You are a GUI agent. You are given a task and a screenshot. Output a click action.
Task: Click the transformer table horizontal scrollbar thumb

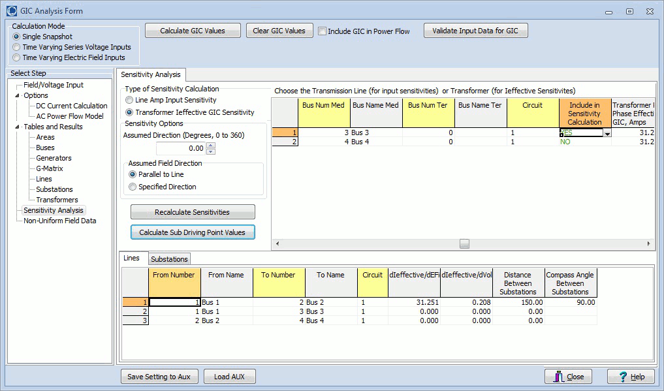pyautogui.click(x=464, y=243)
